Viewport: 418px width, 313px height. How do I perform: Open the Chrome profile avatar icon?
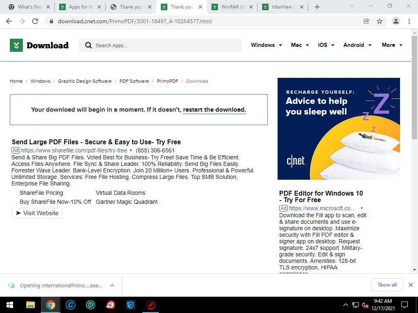[x=396, y=21]
